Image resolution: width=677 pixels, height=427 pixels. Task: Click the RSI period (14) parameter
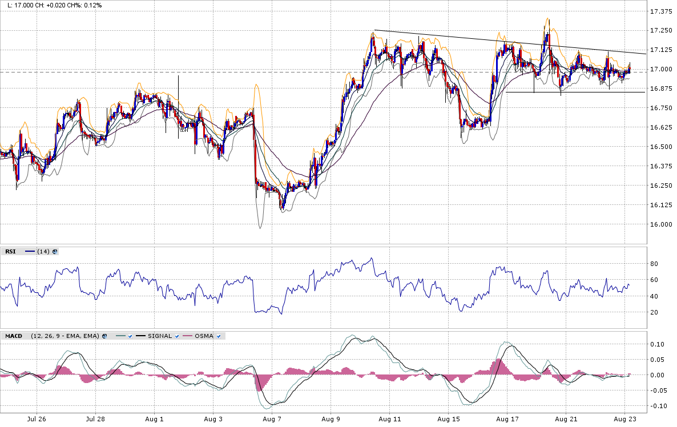click(x=43, y=251)
